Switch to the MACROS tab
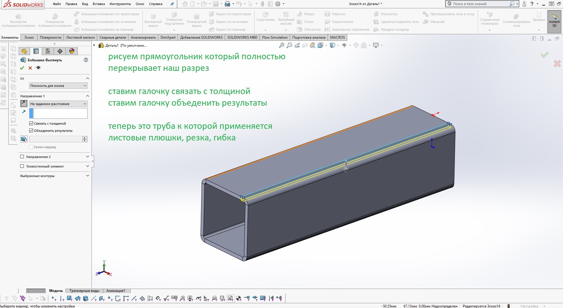 pos(337,37)
